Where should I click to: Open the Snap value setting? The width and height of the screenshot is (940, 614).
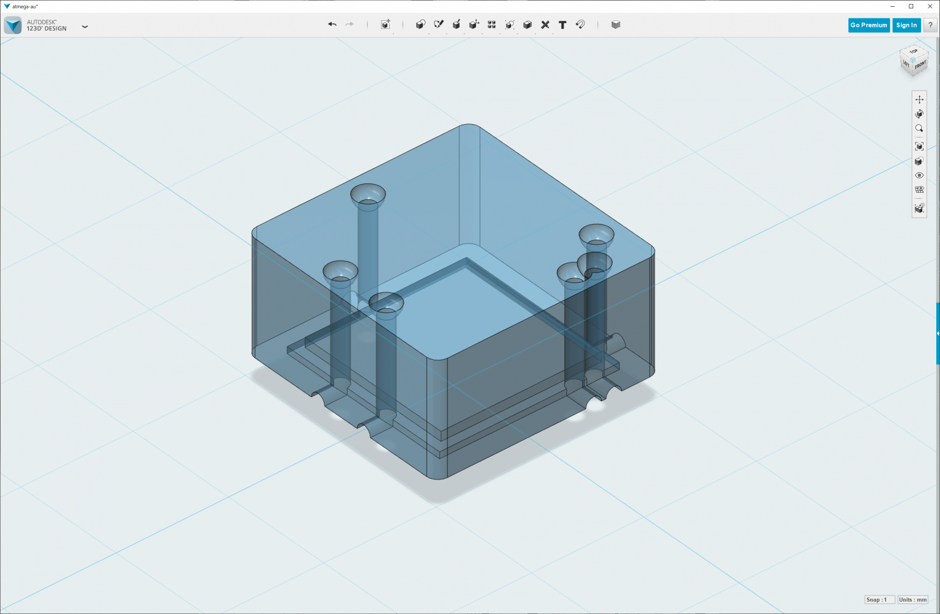879,600
